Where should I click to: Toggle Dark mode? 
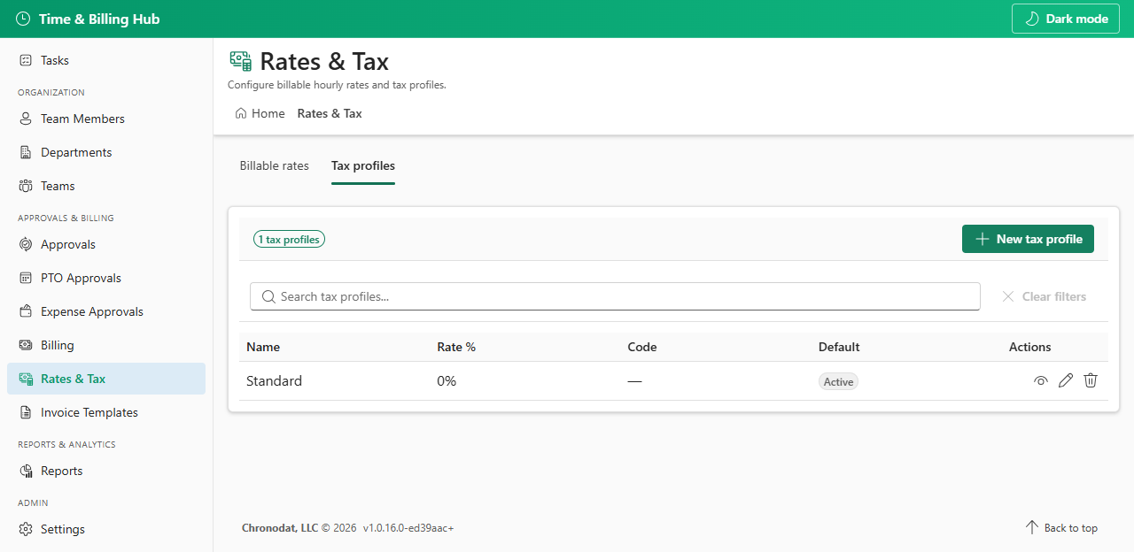coord(1066,19)
